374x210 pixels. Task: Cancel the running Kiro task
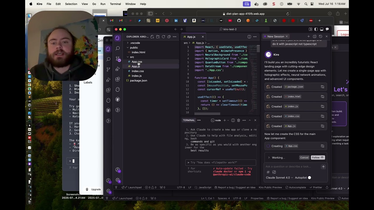[304, 157]
